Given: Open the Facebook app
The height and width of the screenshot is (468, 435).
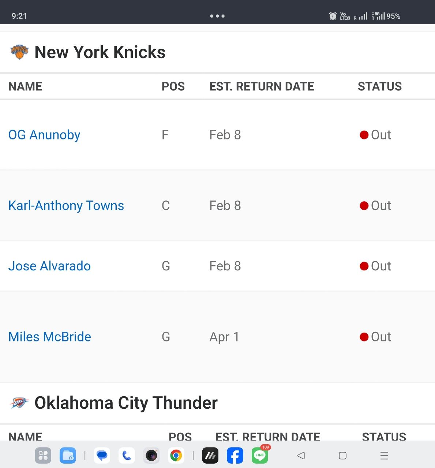Looking at the screenshot, I should [x=235, y=456].
